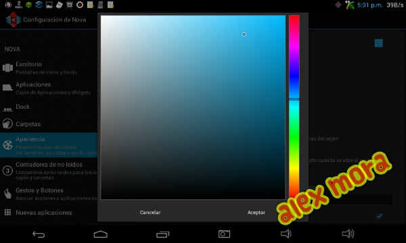Image resolution: width=406 pixels, height=243 pixels.
Task: Click Aceptar to confirm the color
Action: pos(256,212)
